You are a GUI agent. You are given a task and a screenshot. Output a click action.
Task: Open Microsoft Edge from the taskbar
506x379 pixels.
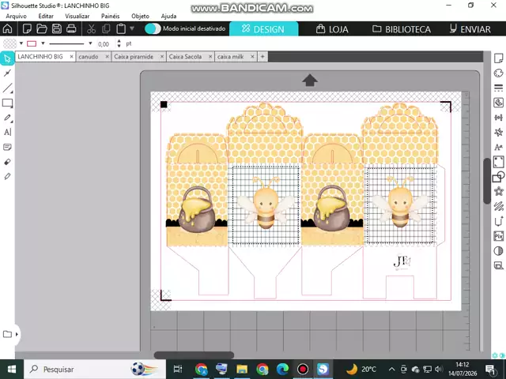tap(282, 369)
